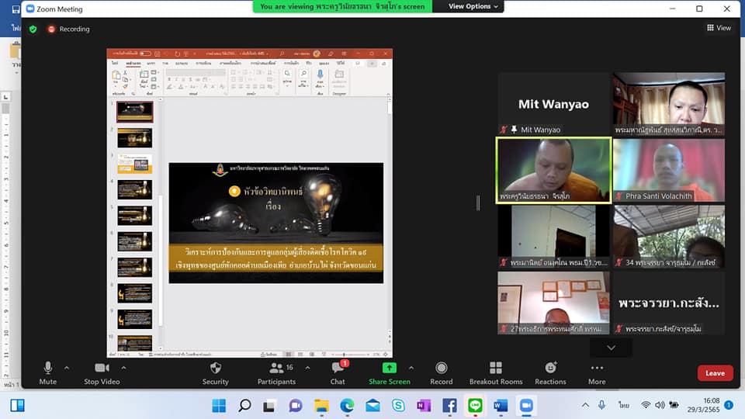Open the Widgets panel on the taskbar
Viewport: 745px width, 419px height.
click(18, 405)
